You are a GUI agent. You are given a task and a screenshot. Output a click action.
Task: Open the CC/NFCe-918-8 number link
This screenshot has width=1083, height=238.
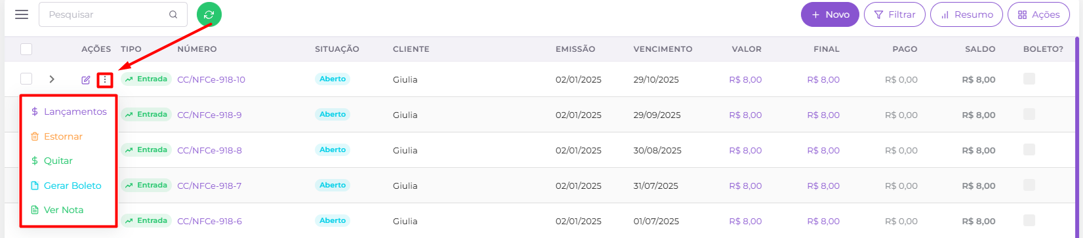point(209,150)
